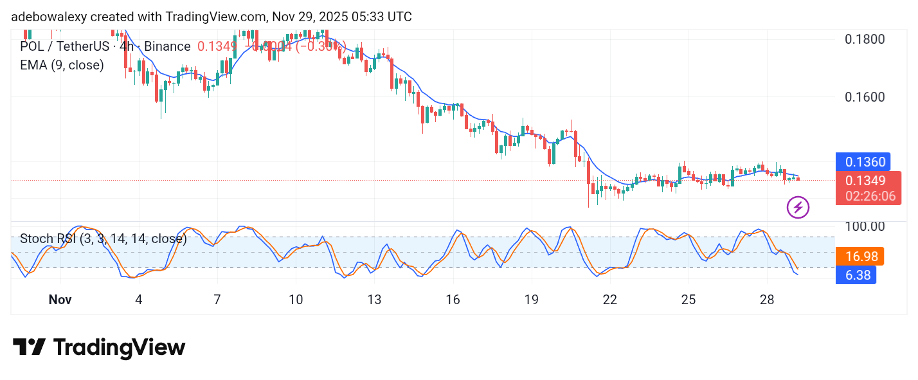Click the blue 6.38 Stoch RSI value tag
This screenshot has width=918, height=380.
[856, 275]
